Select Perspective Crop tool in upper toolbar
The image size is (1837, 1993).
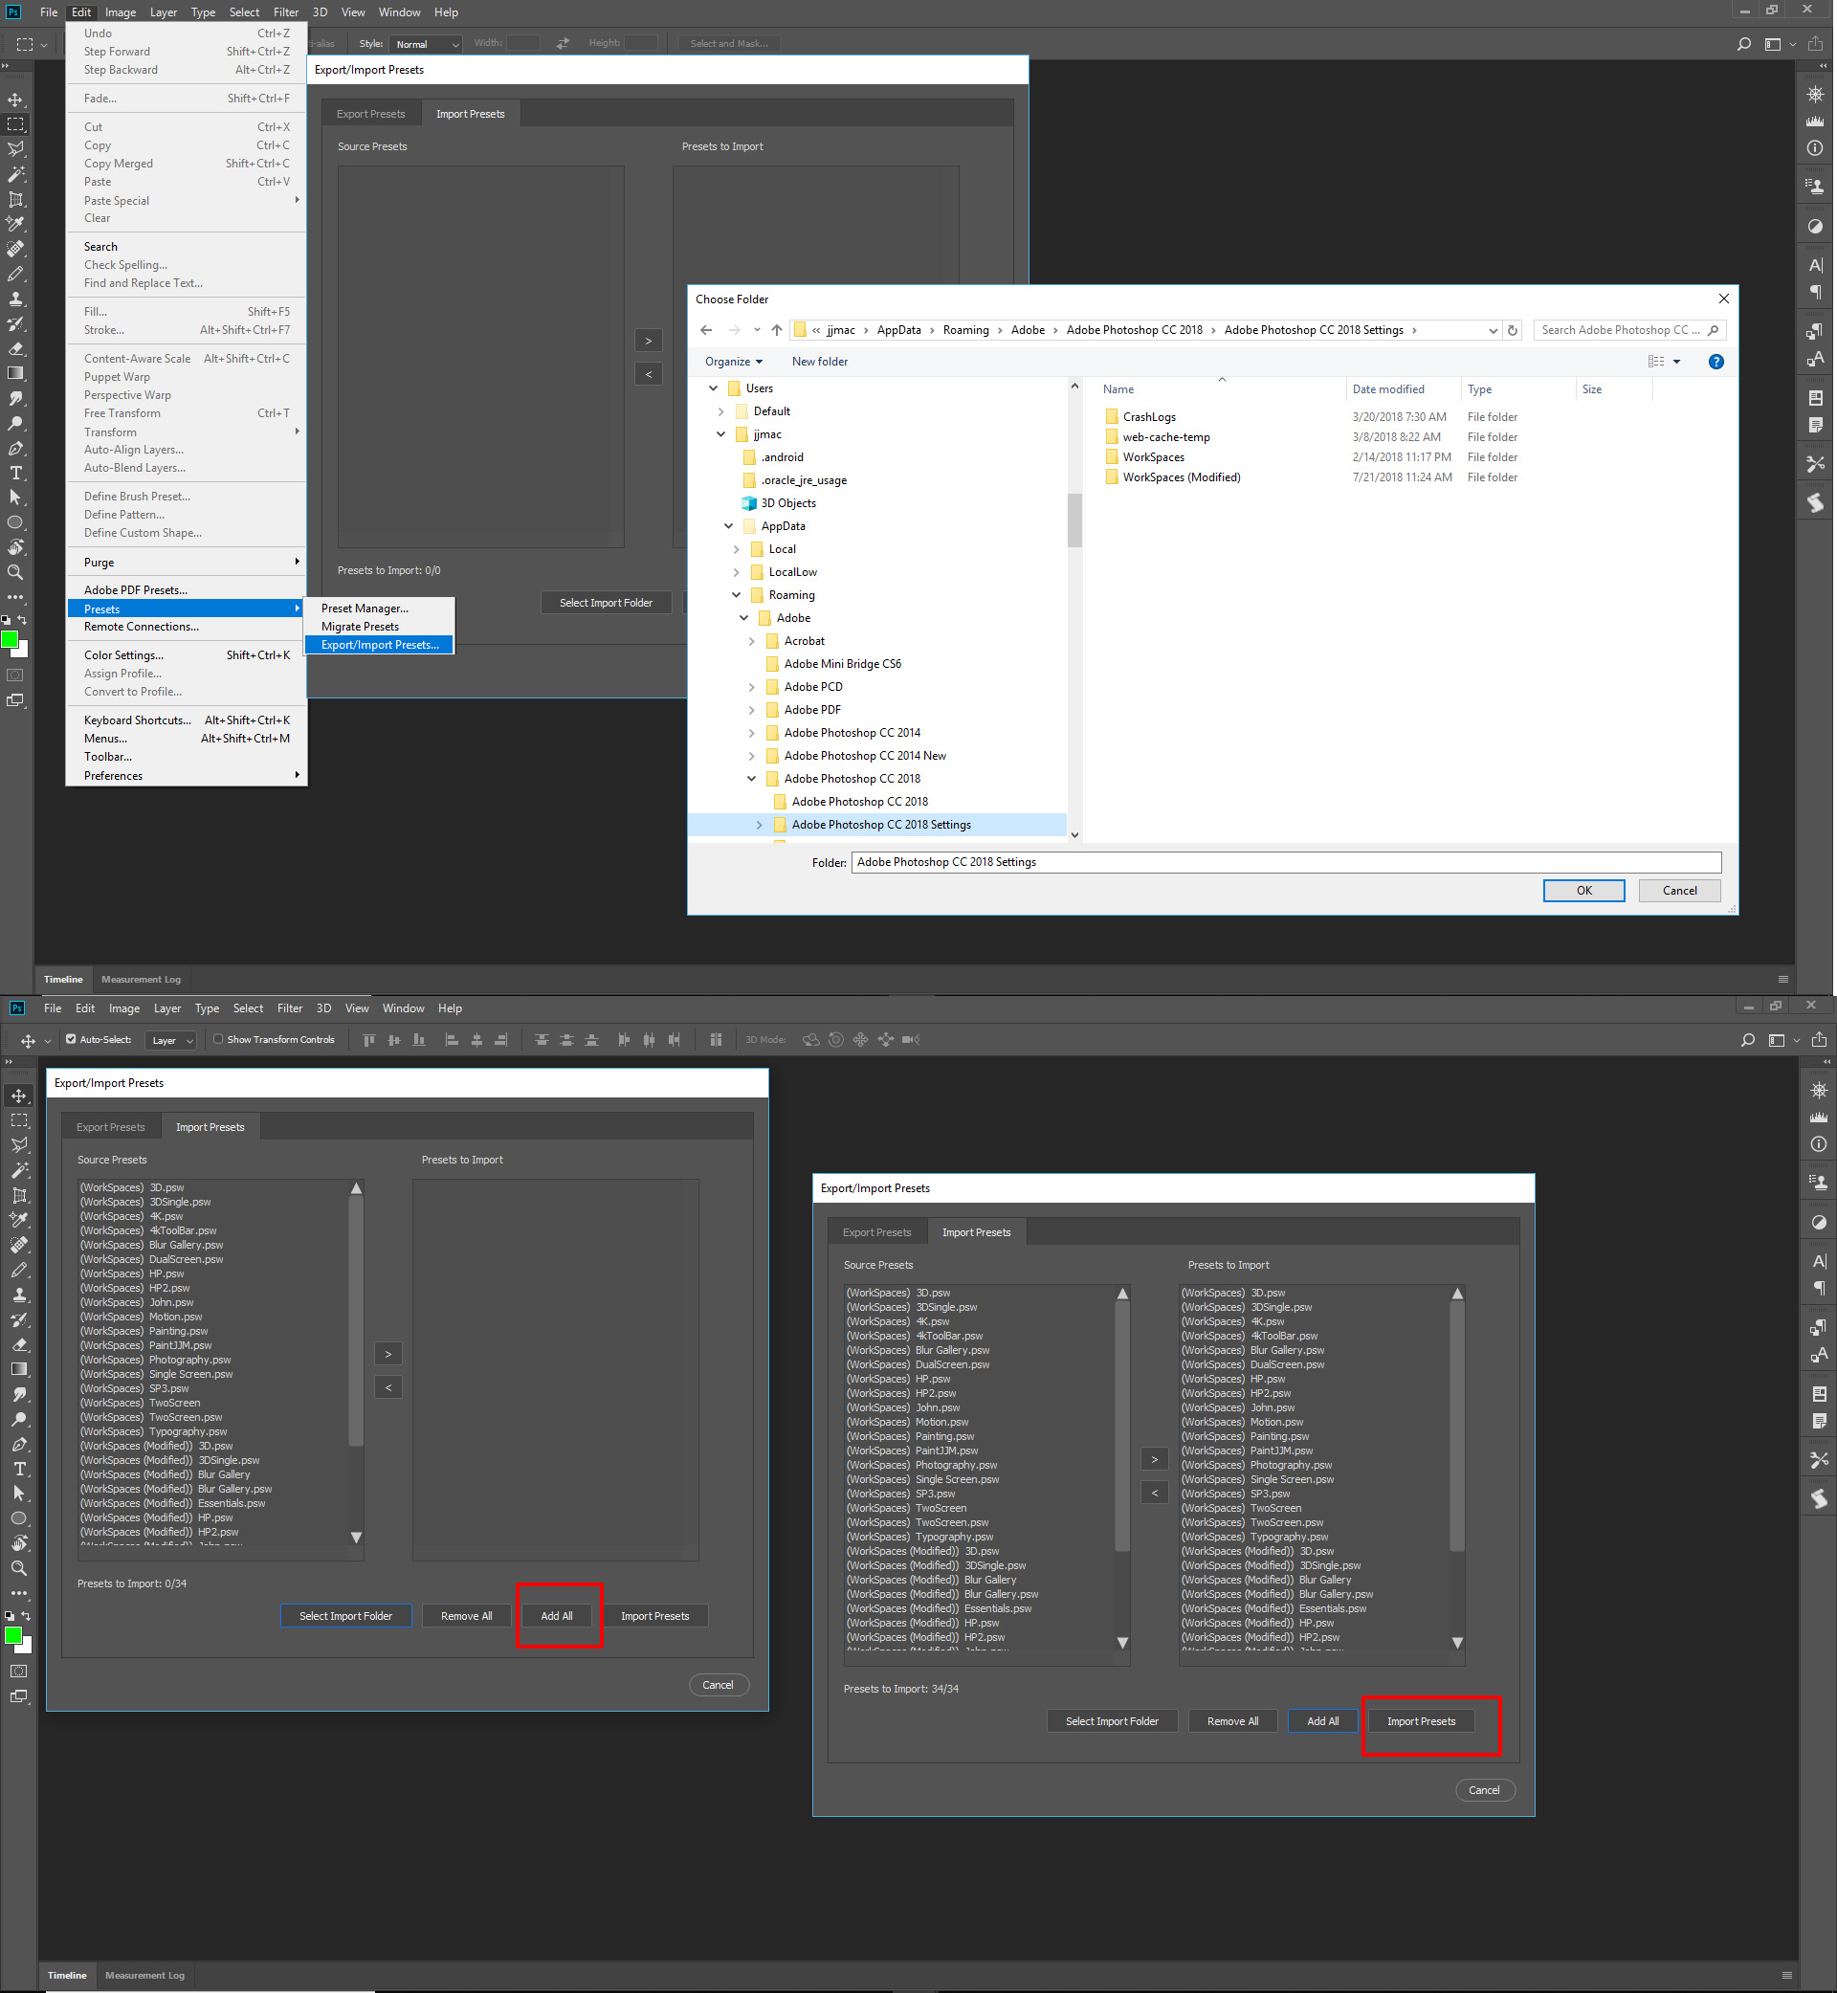[x=16, y=200]
